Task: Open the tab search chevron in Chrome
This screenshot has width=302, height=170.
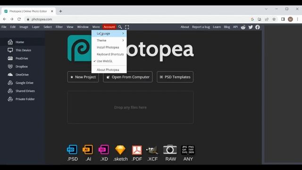Action: (266, 9)
